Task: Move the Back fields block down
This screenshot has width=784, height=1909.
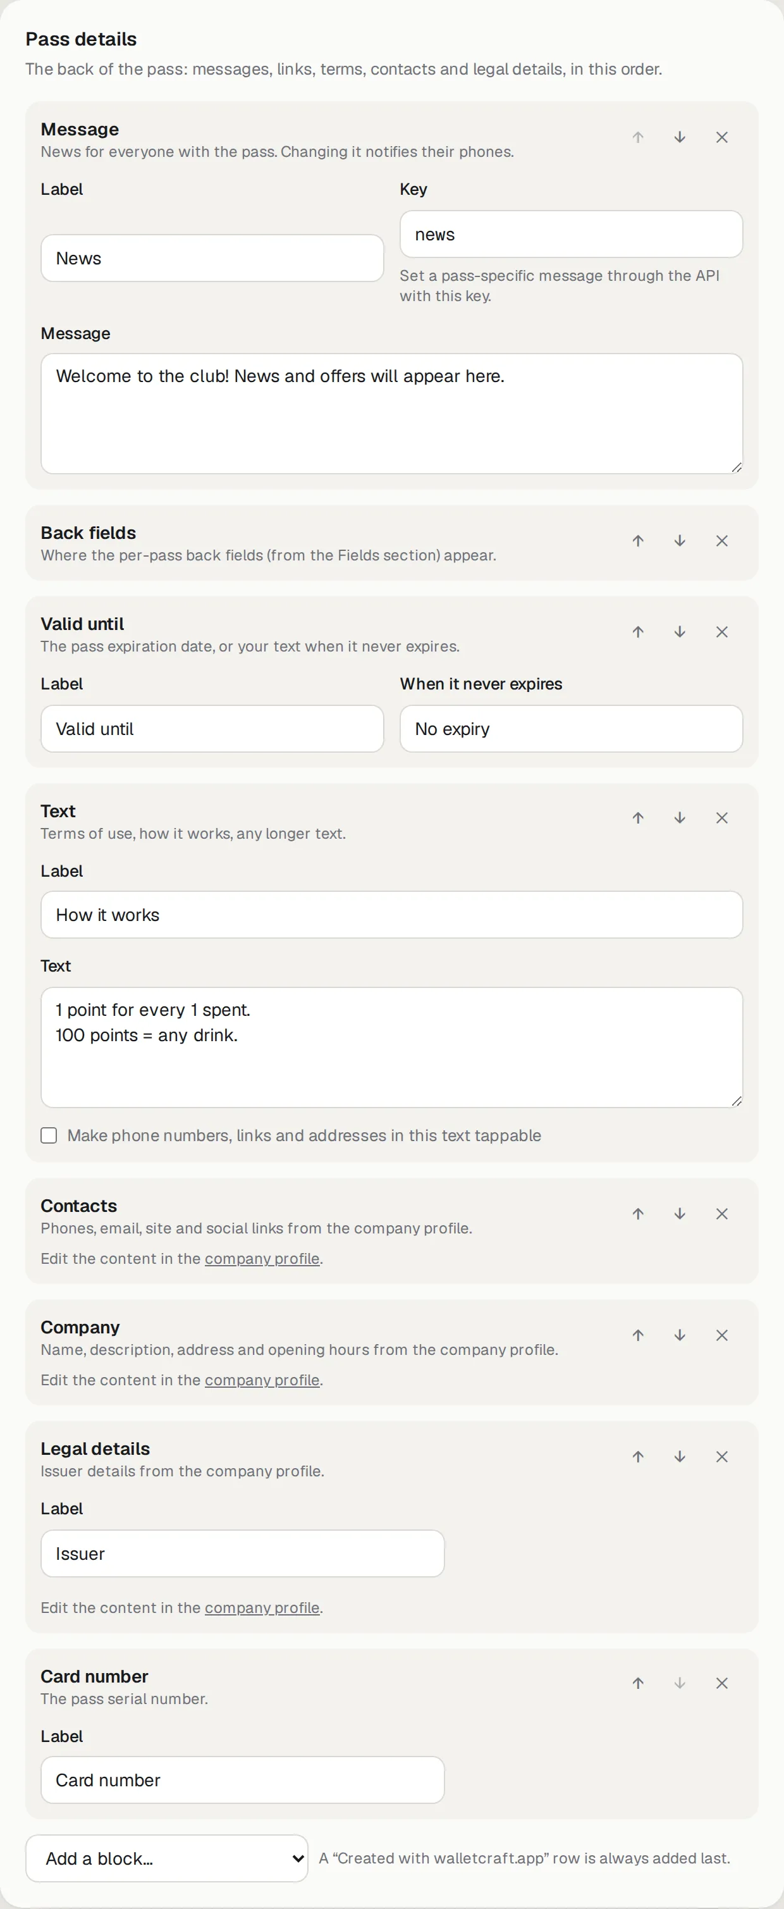Action: pos(680,541)
